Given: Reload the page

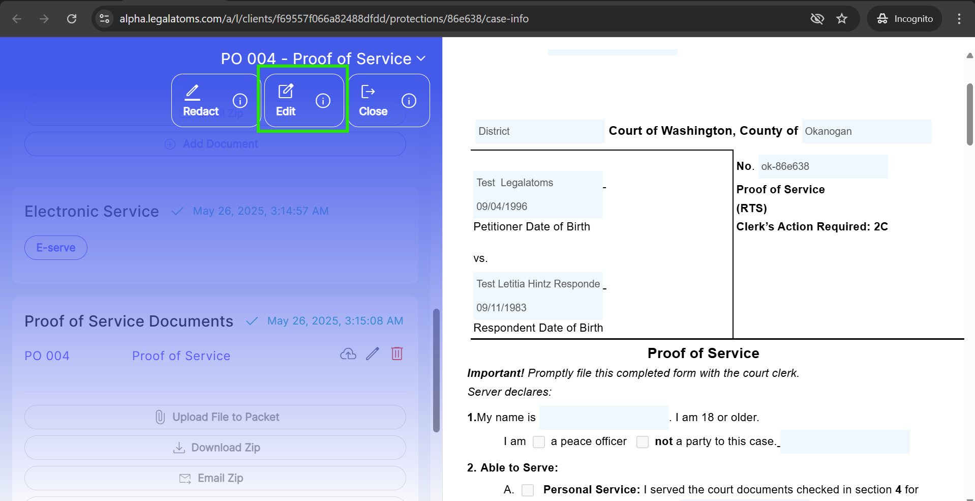Looking at the screenshot, I should [x=72, y=19].
